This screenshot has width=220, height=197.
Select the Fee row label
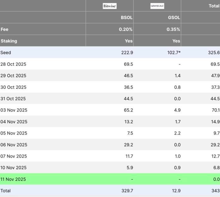pyautogui.click(x=4, y=29)
